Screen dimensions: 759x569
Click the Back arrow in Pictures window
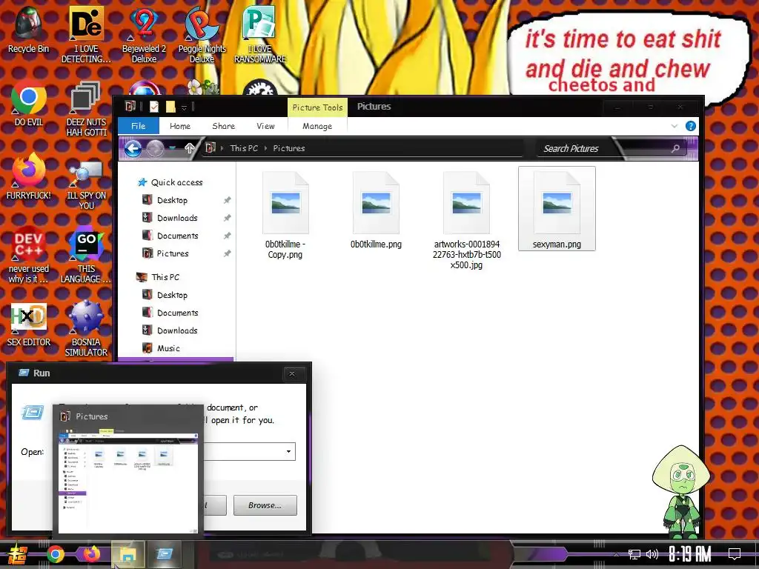133,148
